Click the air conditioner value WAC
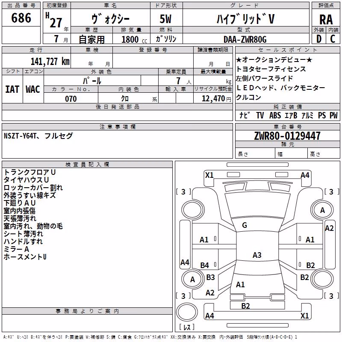This screenshot has width=342, height=342. click(33, 89)
